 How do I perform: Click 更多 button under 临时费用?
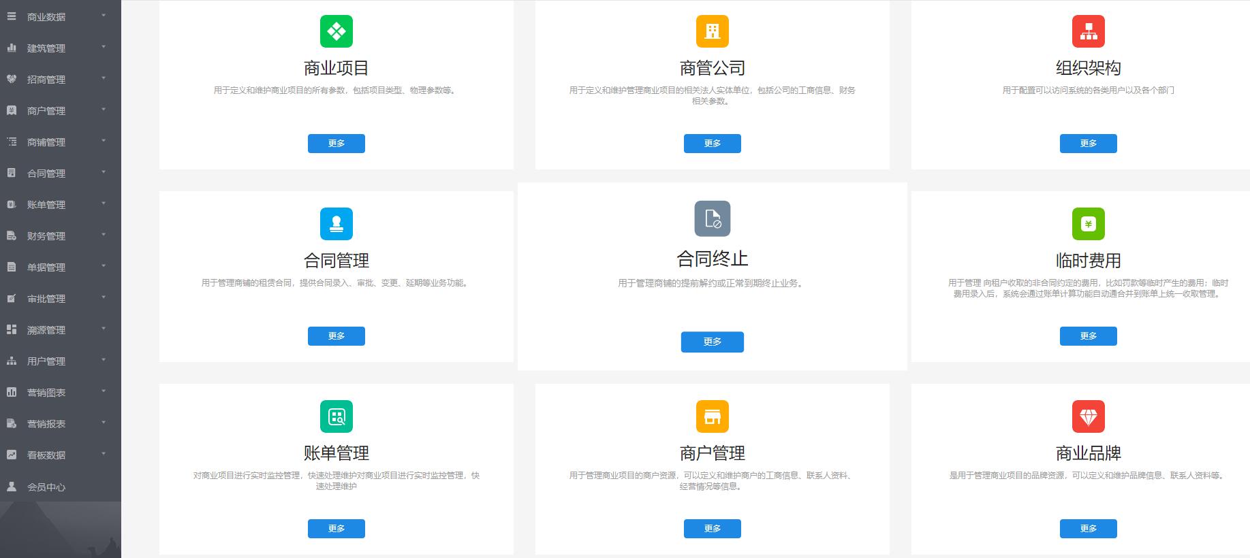point(1089,336)
